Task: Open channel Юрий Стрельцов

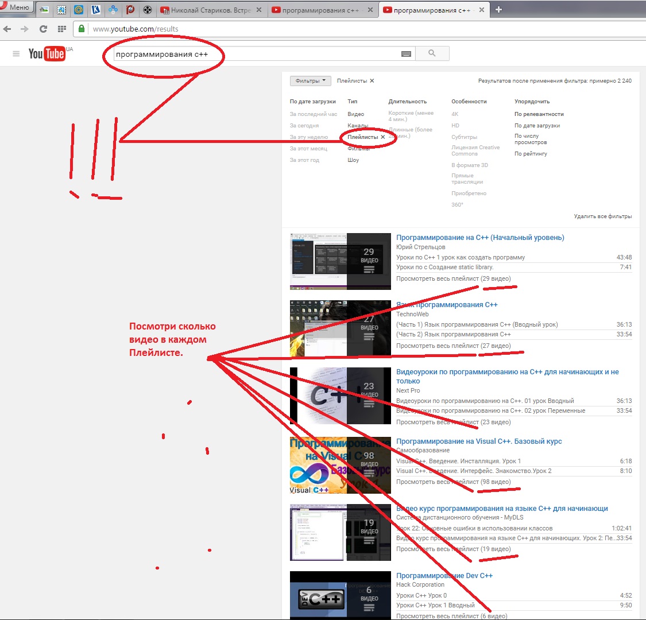Action: click(x=421, y=247)
